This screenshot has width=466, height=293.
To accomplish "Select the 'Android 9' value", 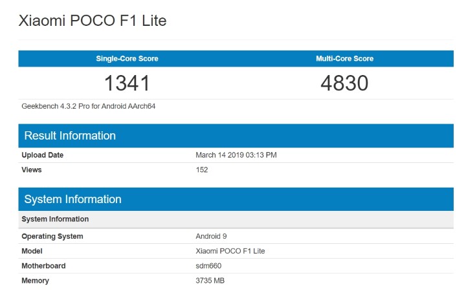I will [x=211, y=236].
